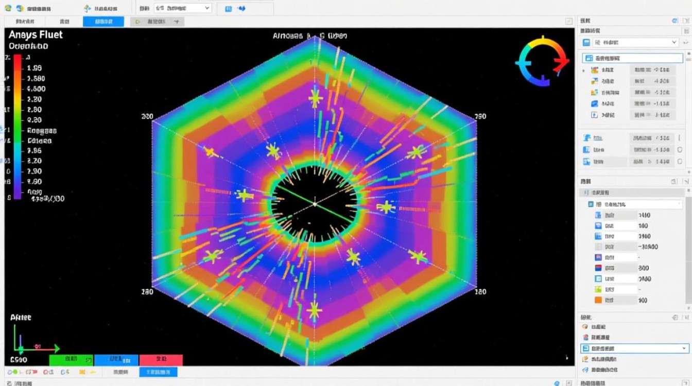The width and height of the screenshot is (692, 386).
Task: Click the legend value 1.96
Action: pyautogui.click(x=34, y=68)
